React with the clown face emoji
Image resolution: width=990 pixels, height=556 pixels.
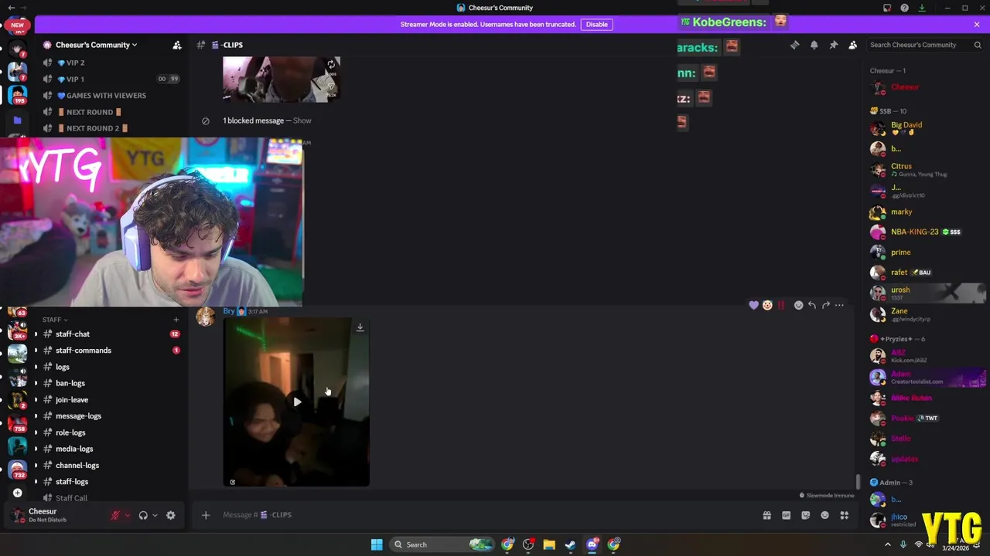click(767, 305)
